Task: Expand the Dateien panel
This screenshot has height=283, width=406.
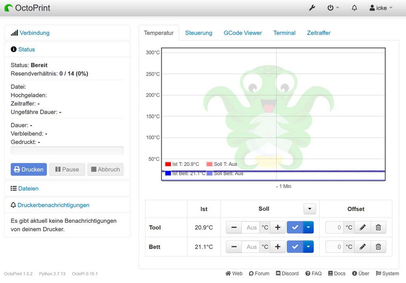Action: (x=28, y=189)
